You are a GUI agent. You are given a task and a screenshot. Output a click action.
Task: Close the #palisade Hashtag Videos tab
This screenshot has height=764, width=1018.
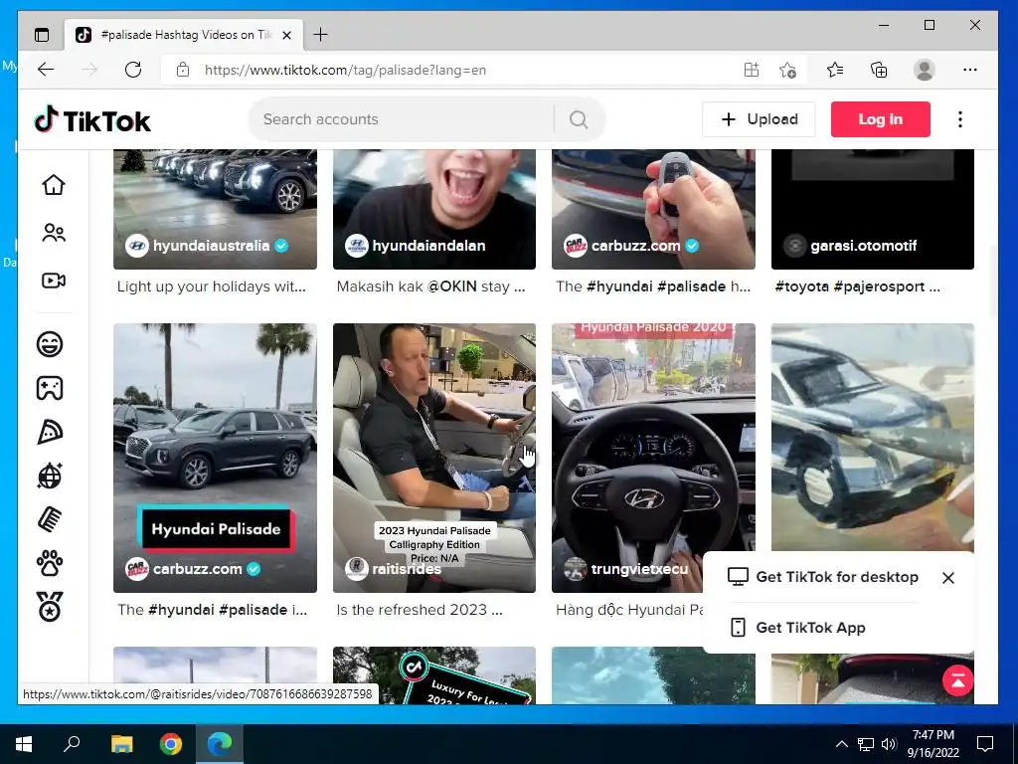(x=287, y=35)
